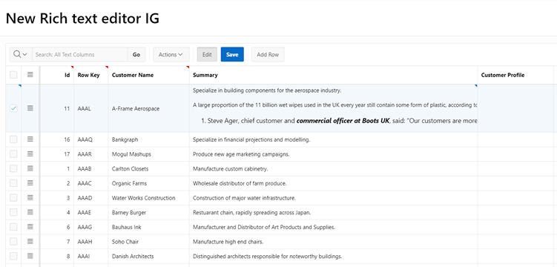The width and height of the screenshot is (557, 267).
Task: Select the Barney Burger row checkbox
Action: [x=13, y=212]
